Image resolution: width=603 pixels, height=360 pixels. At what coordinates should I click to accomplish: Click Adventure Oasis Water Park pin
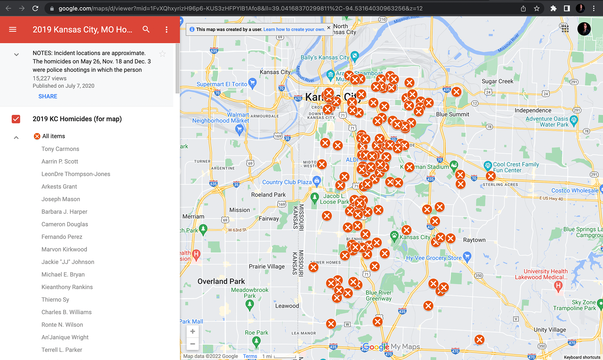pos(574,121)
